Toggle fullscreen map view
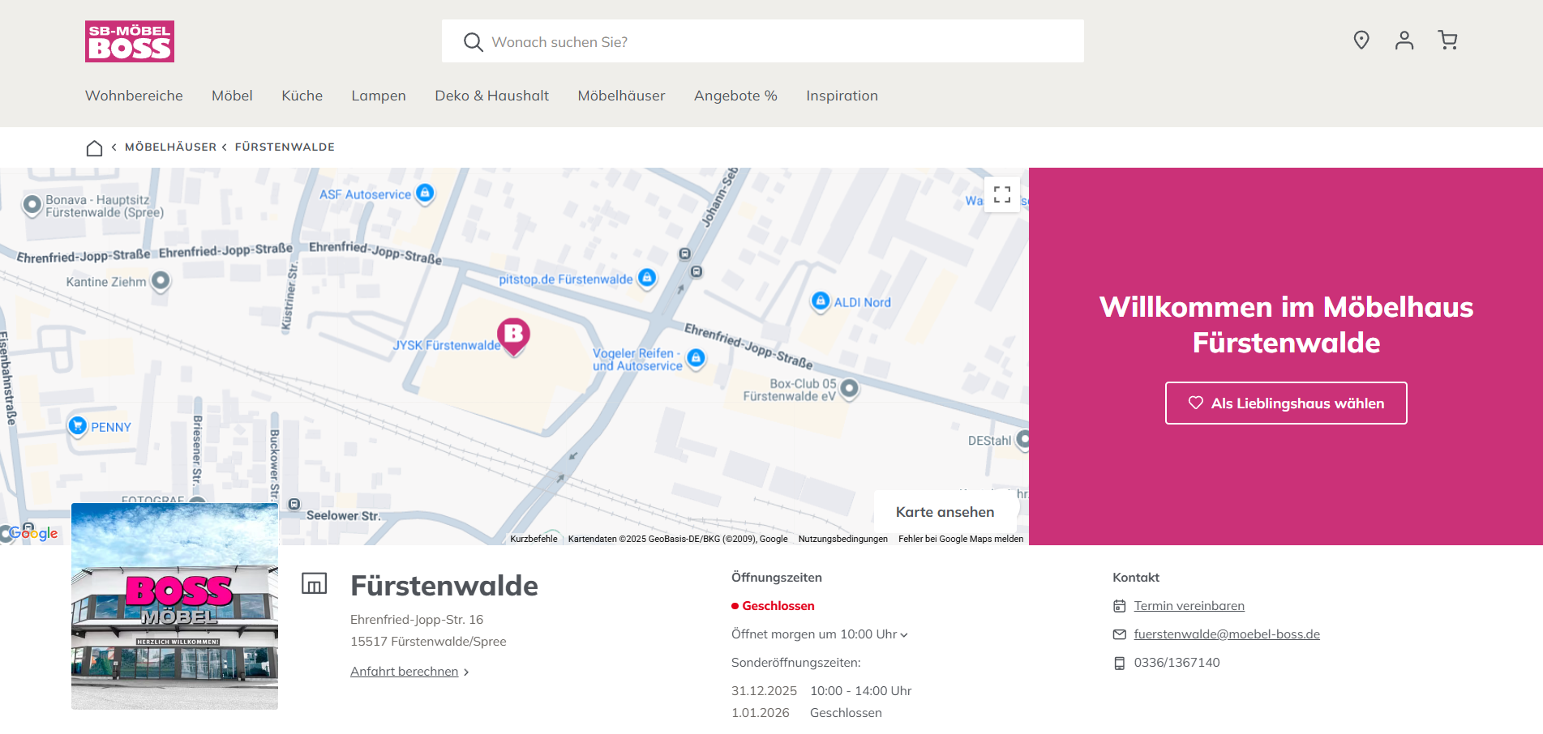This screenshot has width=1543, height=734. 1001,194
